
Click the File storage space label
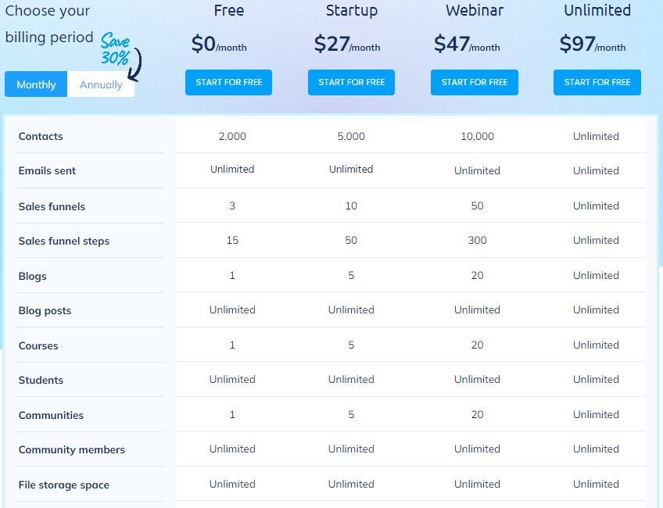coord(64,485)
